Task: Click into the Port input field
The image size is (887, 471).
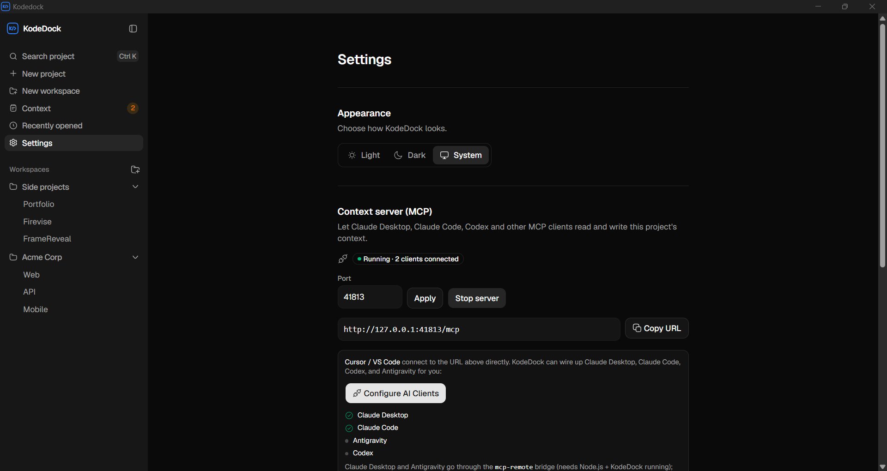Action: 370,297
